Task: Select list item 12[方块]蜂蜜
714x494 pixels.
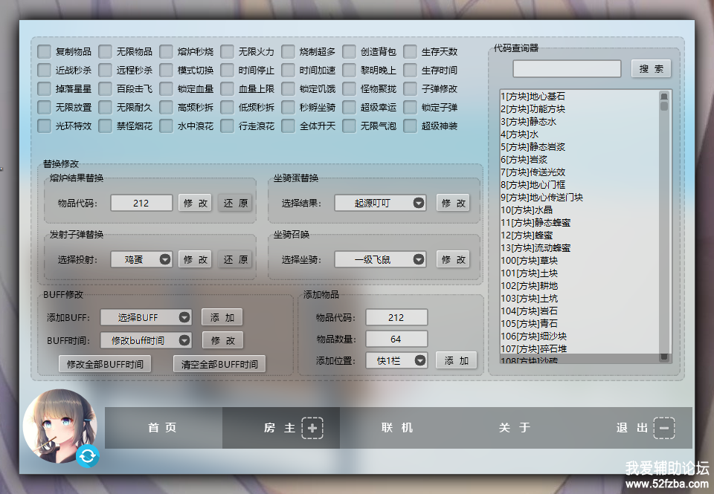Action: 579,235
